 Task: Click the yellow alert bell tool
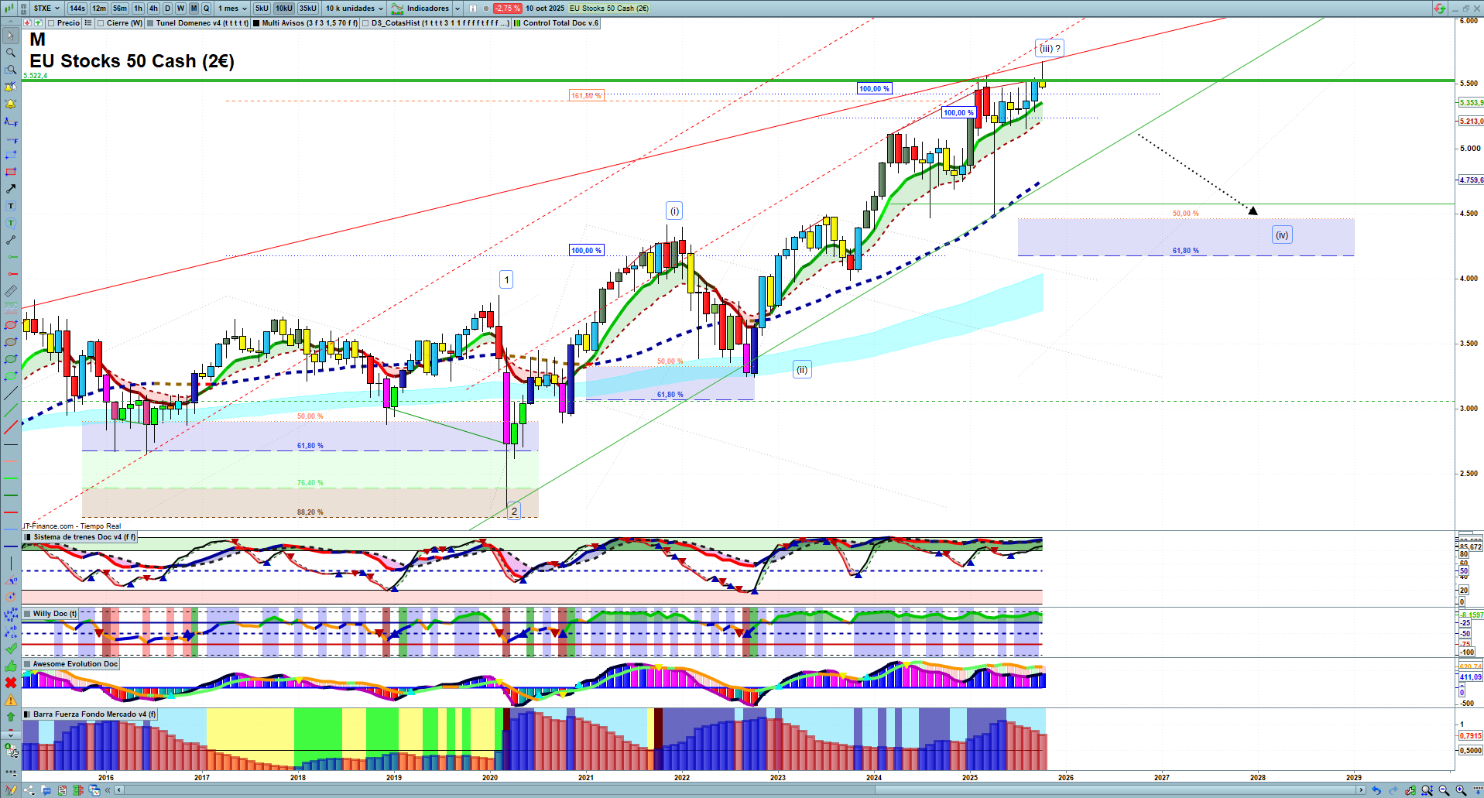click(x=11, y=104)
